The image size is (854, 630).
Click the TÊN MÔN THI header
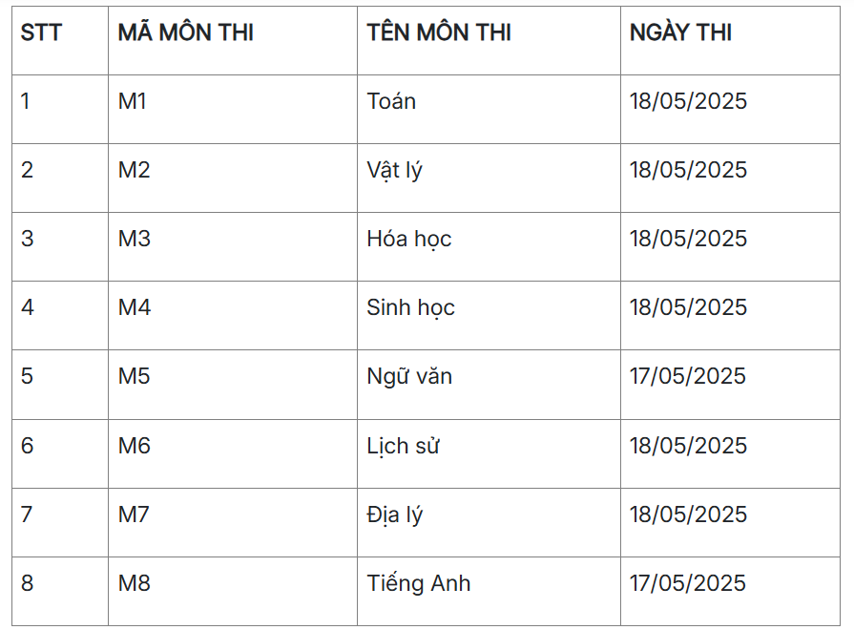[439, 32]
